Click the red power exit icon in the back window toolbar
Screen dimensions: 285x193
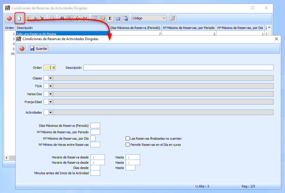click(x=9, y=18)
